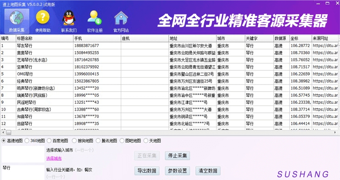Viewport: 340px width, 180px height.
Task: Select row titled 经典琴行
Action: 169,81
